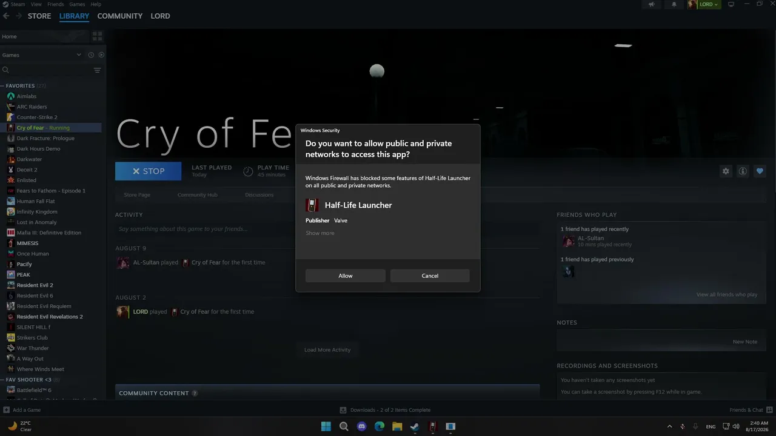Open the Cry of Fear Store Page
Viewport: 776px width, 436px height.
pos(137,195)
